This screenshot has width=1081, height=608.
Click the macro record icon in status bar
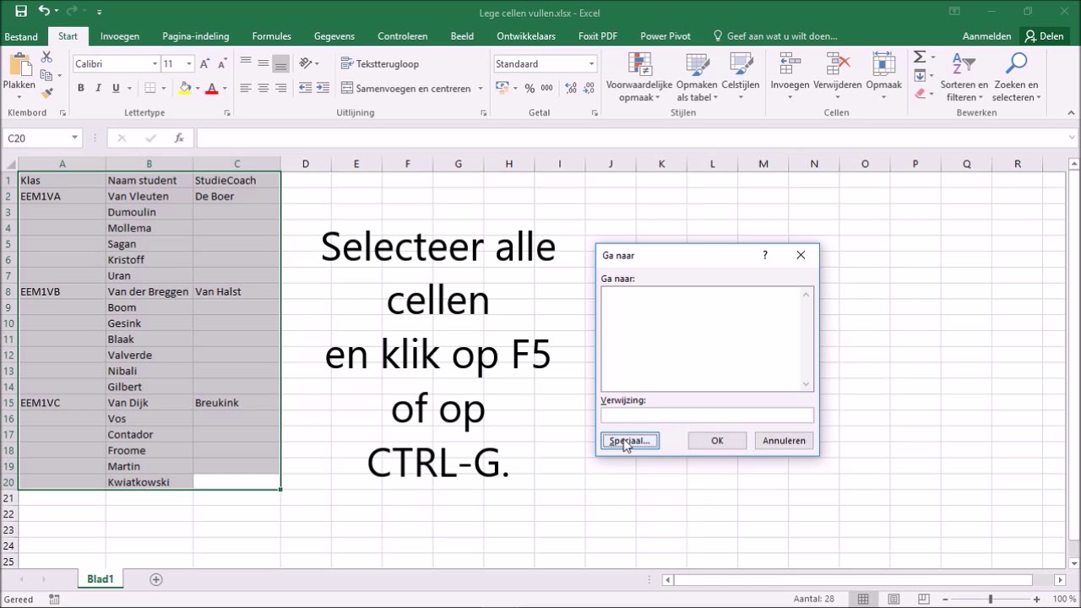54,600
